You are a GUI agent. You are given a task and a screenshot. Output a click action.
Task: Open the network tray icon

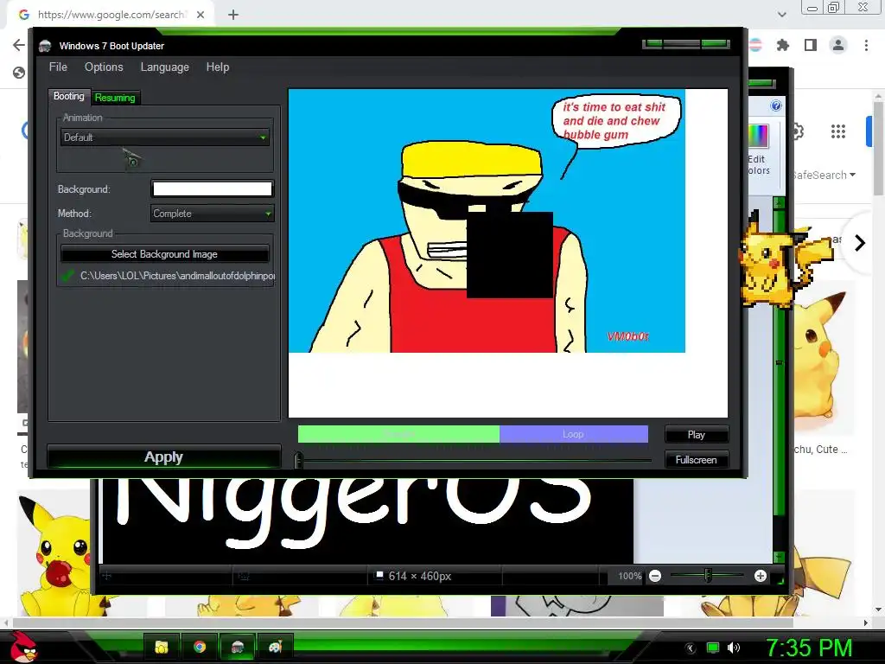(x=713, y=648)
